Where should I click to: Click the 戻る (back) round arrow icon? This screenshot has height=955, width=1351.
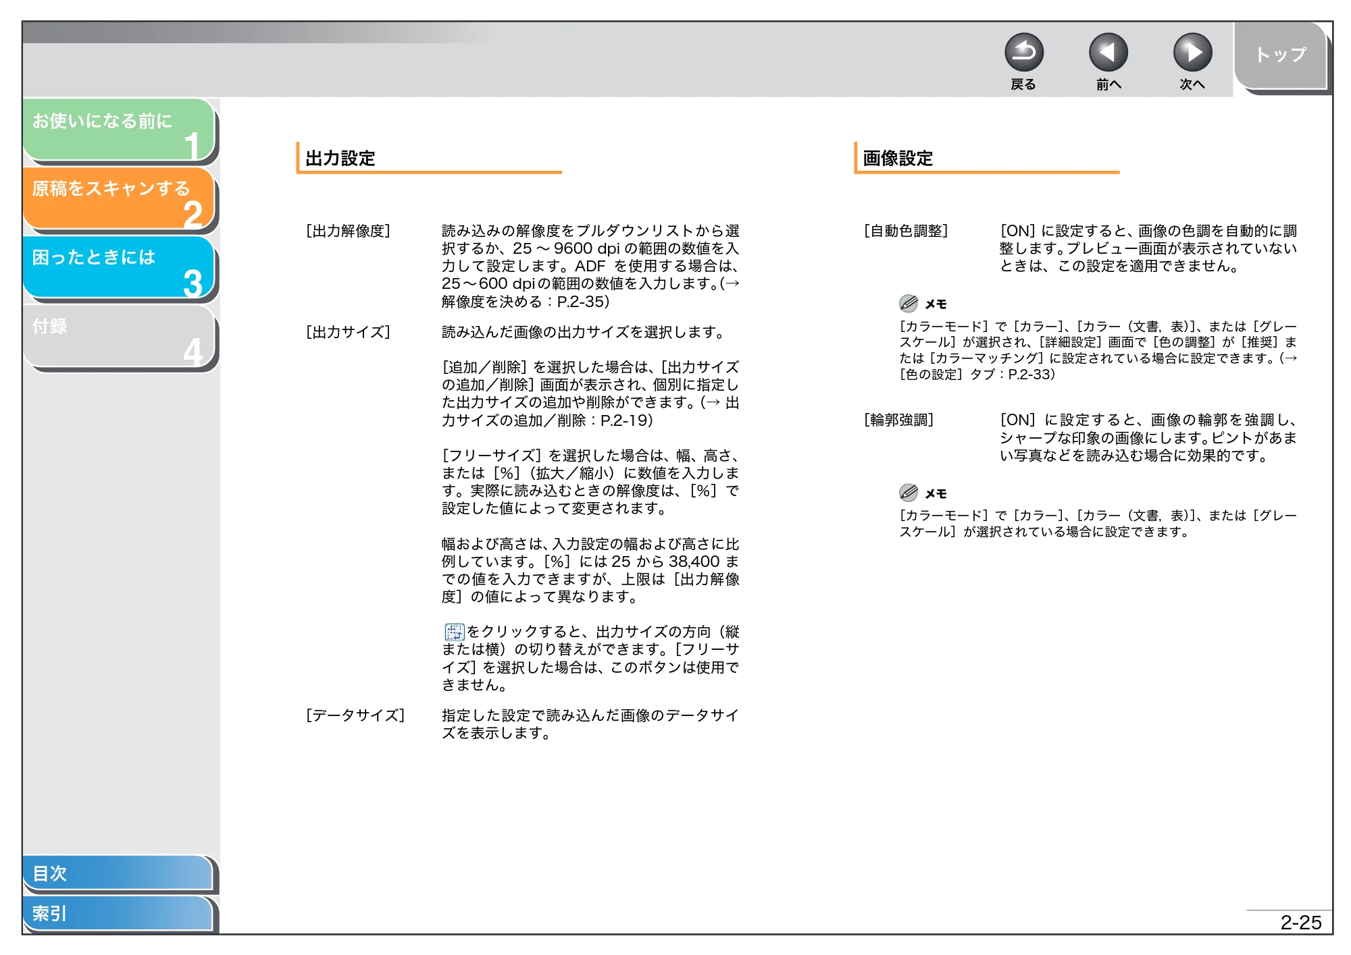(x=1023, y=52)
